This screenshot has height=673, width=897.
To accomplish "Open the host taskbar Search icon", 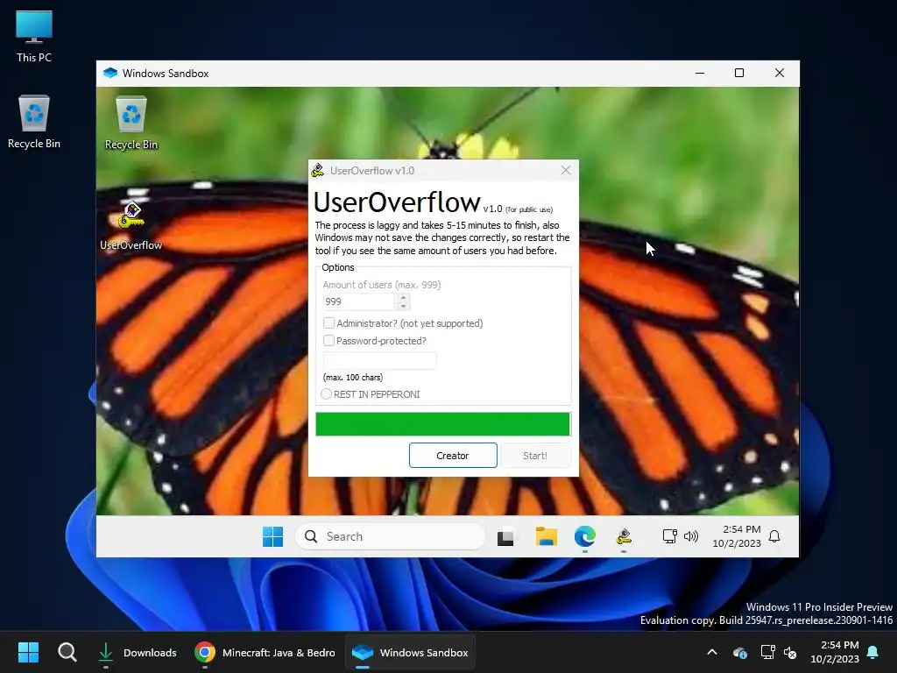I will [x=67, y=652].
